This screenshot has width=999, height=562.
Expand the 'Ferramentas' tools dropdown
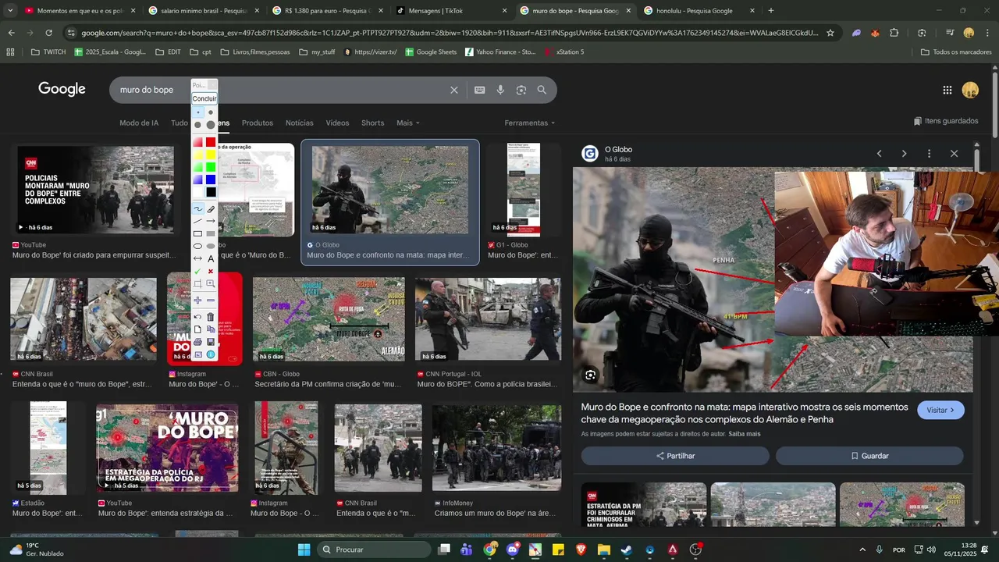click(x=530, y=123)
